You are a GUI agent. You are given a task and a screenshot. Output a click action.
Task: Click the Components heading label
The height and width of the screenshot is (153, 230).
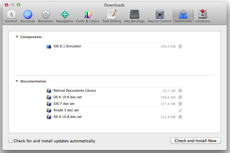click(x=31, y=37)
